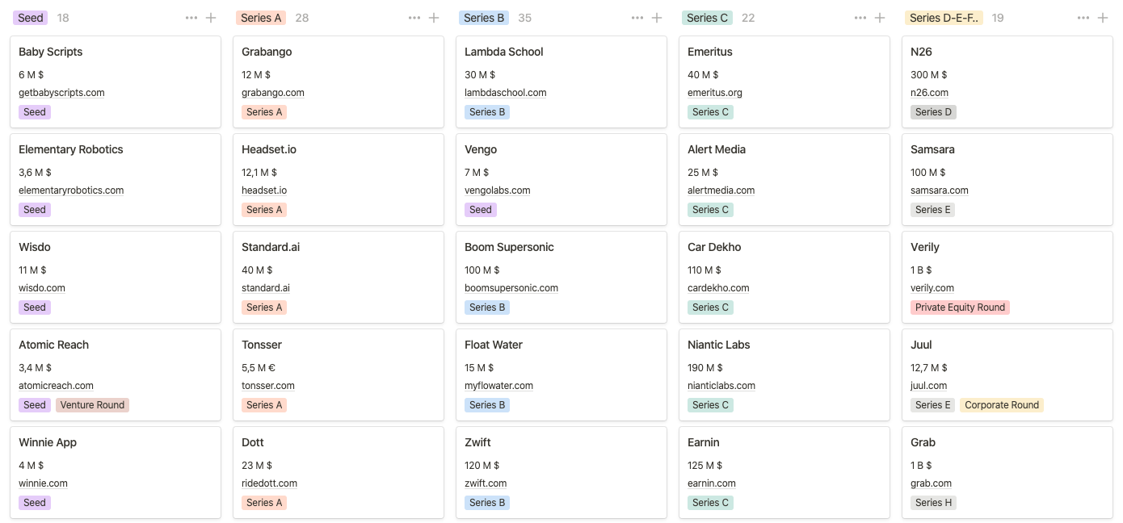This screenshot has width=1123, height=523.
Task: Click the Series H tag on Grab
Action: [x=933, y=503]
